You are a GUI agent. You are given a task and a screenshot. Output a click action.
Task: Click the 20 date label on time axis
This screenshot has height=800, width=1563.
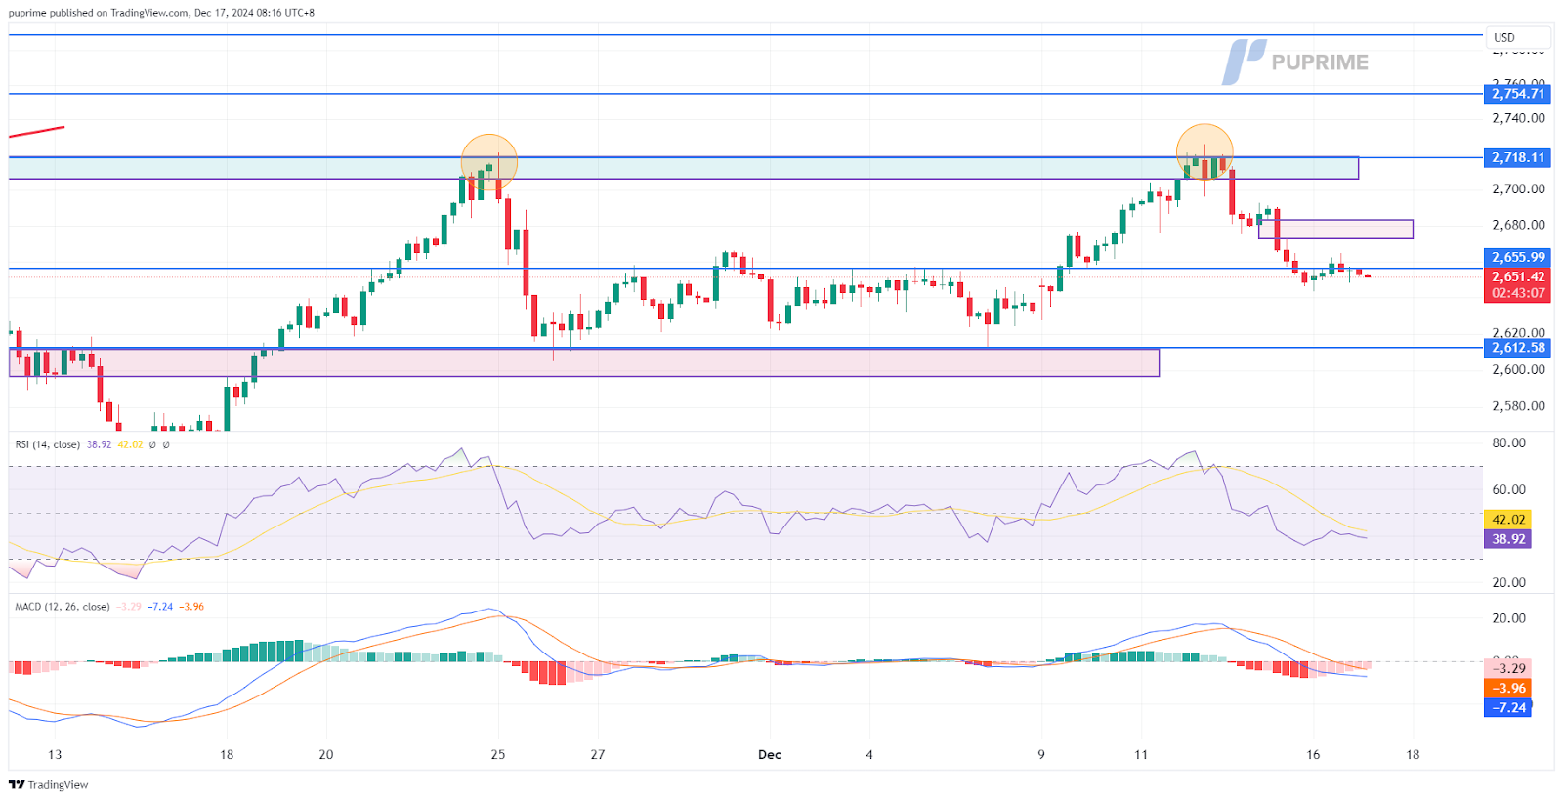click(x=326, y=755)
